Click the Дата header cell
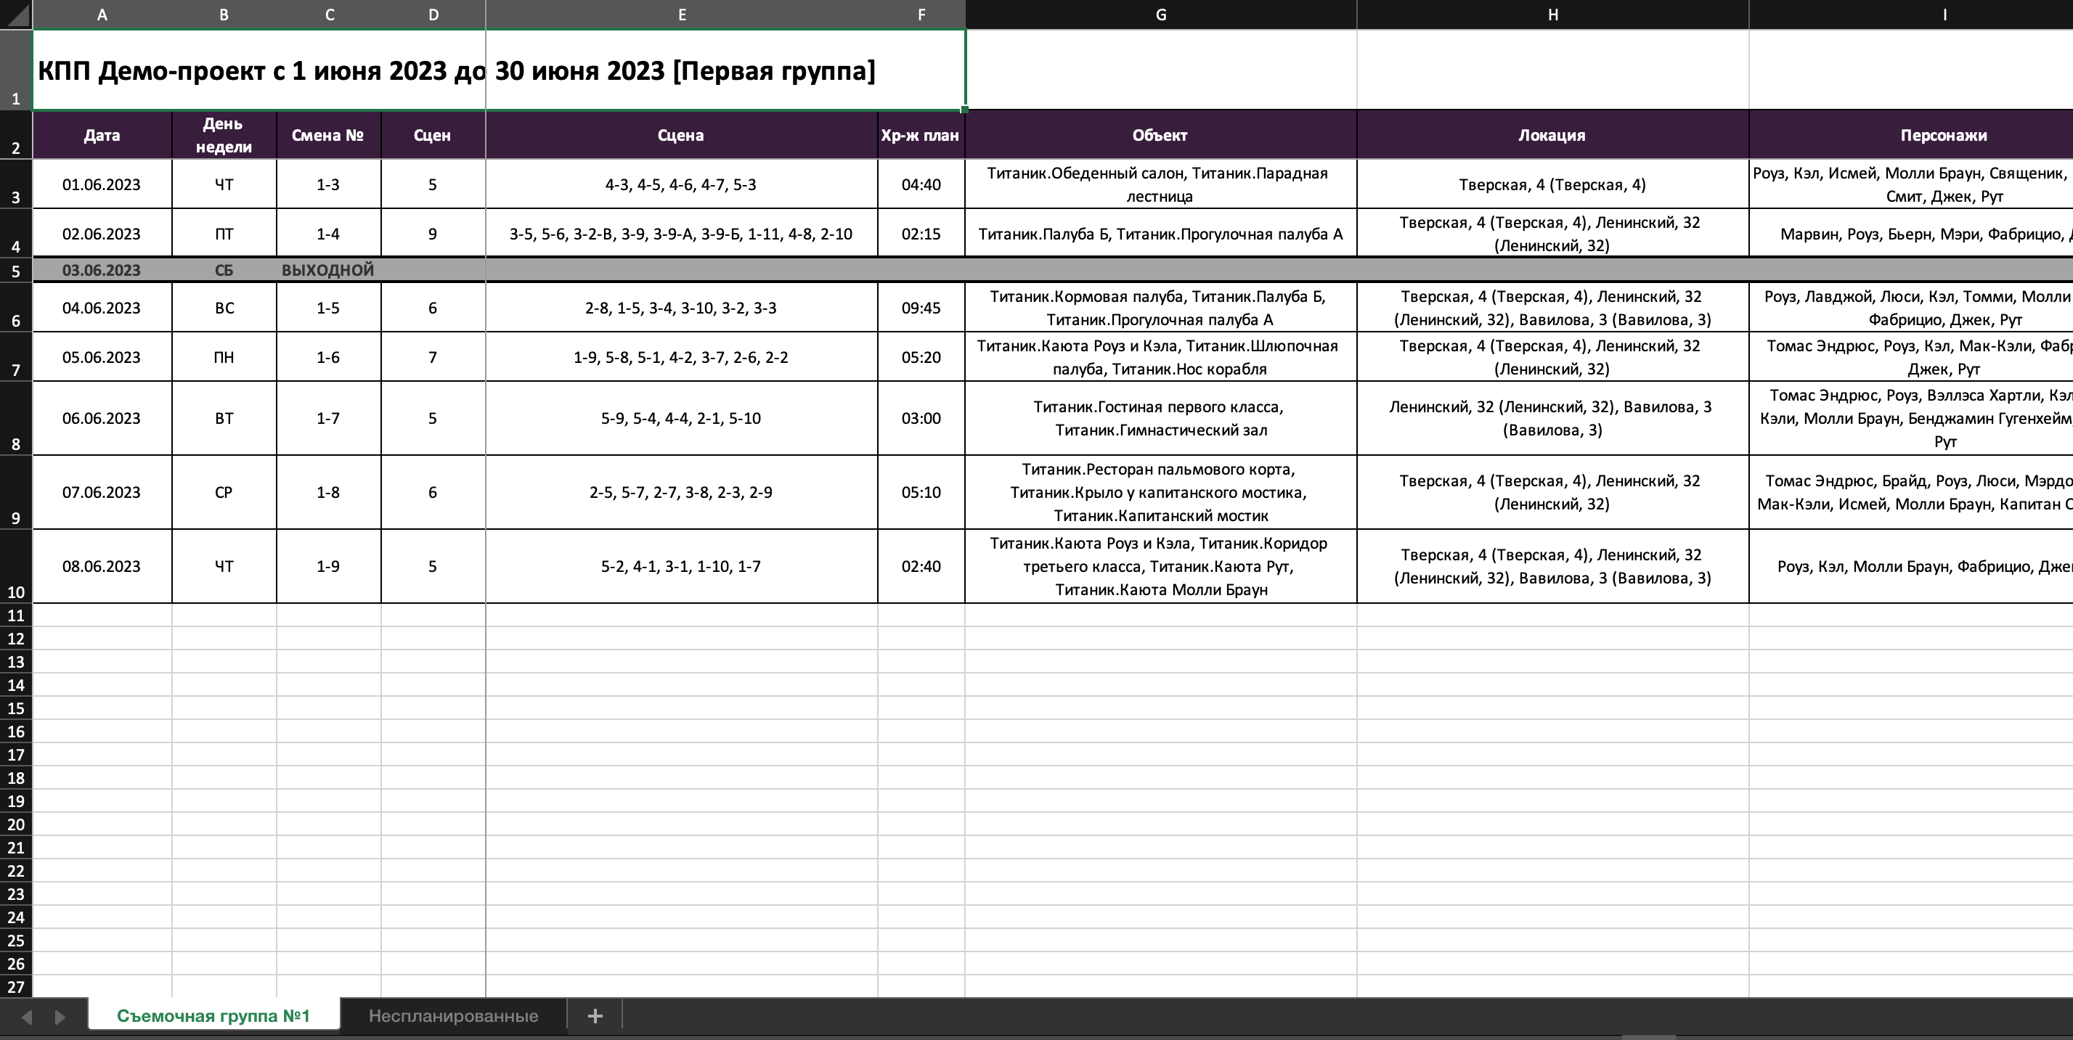This screenshot has height=1040, width=2073. coord(102,135)
